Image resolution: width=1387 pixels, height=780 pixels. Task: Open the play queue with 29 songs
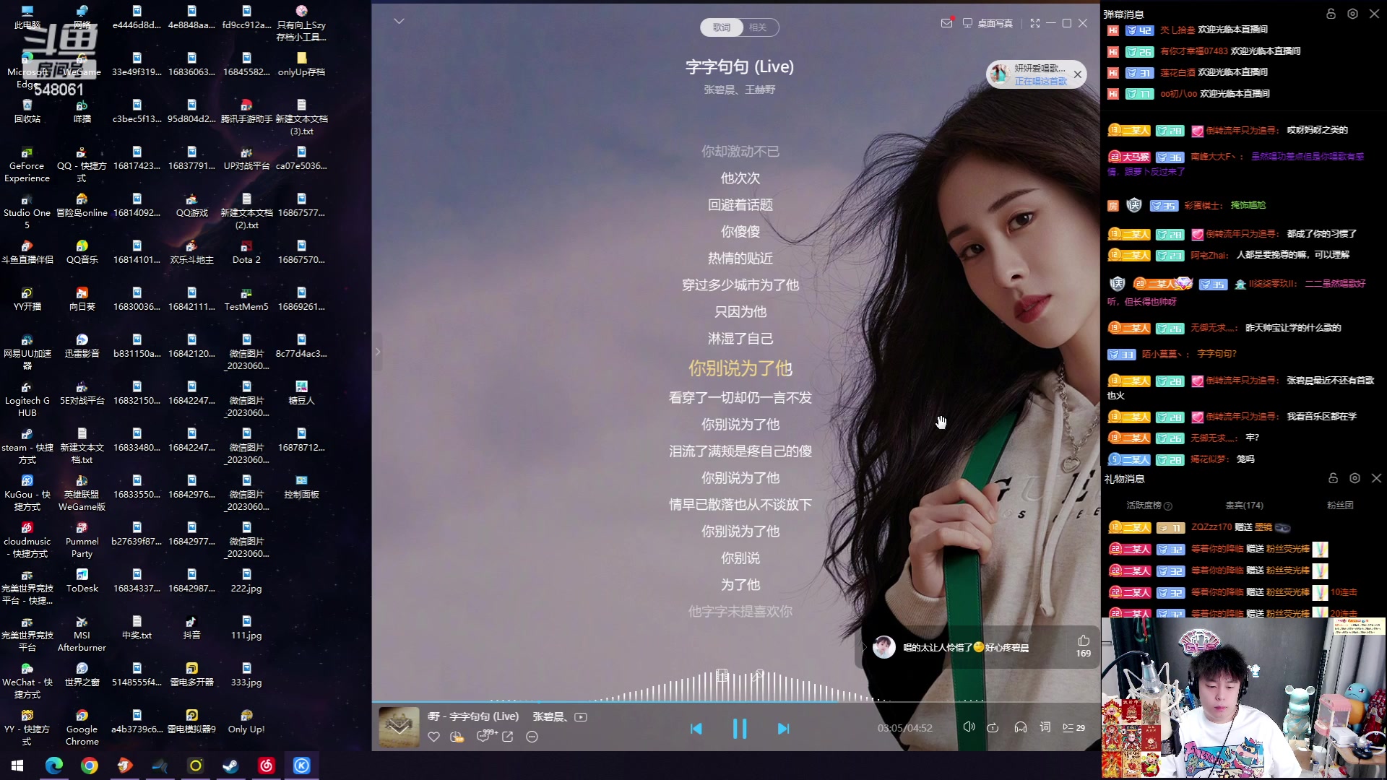[x=1073, y=727]
